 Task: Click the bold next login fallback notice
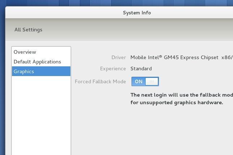[x=181, y=95]
